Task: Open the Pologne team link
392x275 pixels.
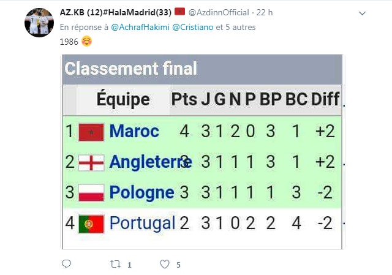Action: tap(141, 192)
